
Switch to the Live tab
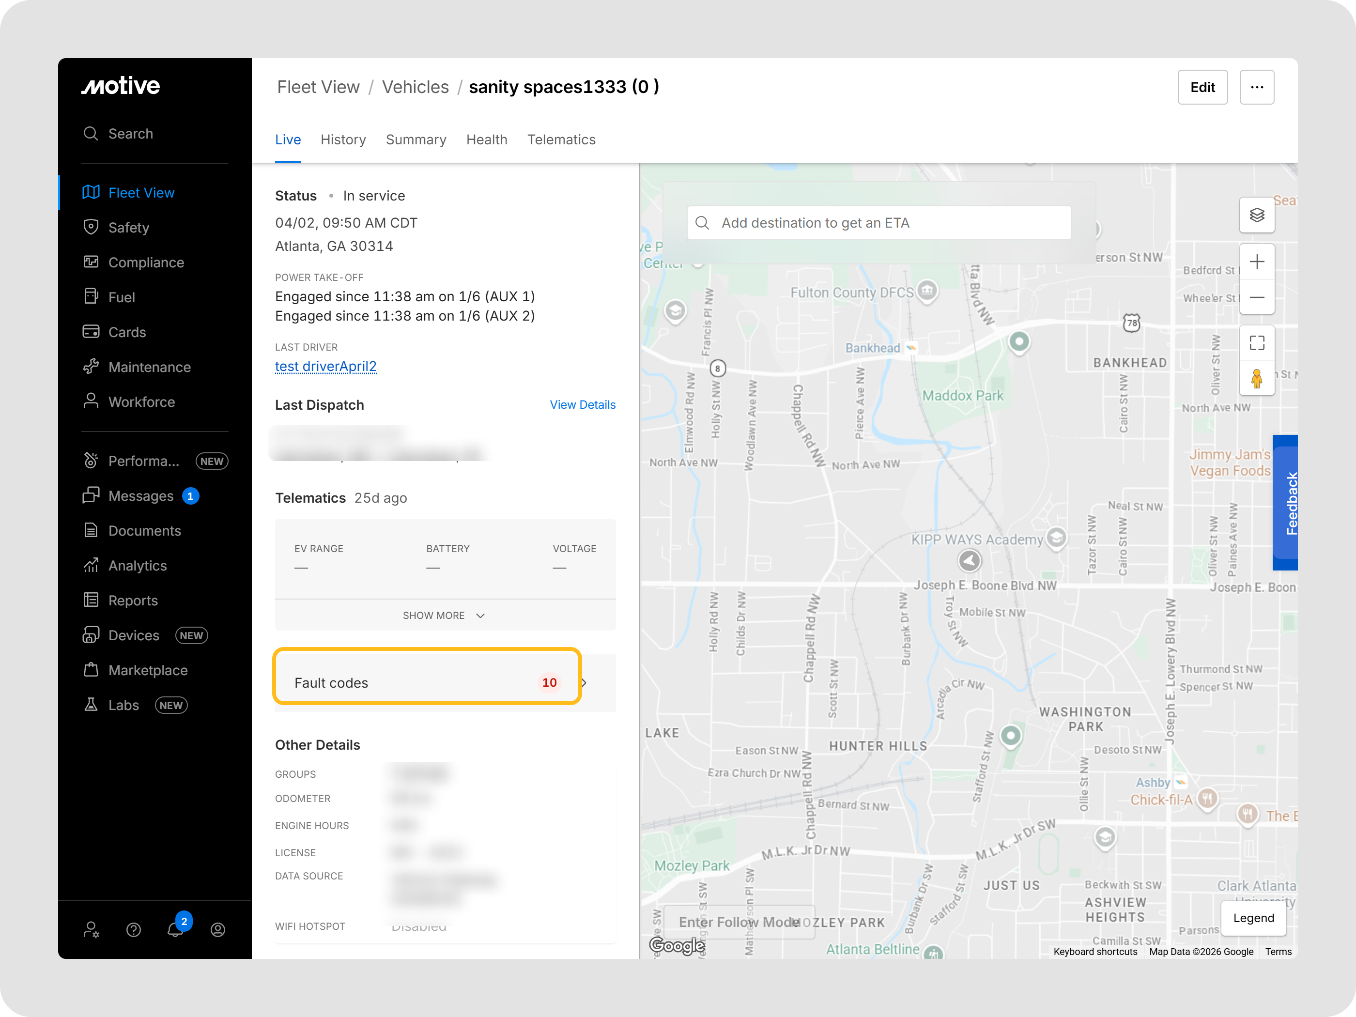288,140
